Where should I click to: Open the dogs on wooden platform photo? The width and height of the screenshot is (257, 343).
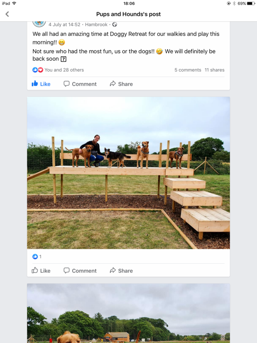pos(128,173)
